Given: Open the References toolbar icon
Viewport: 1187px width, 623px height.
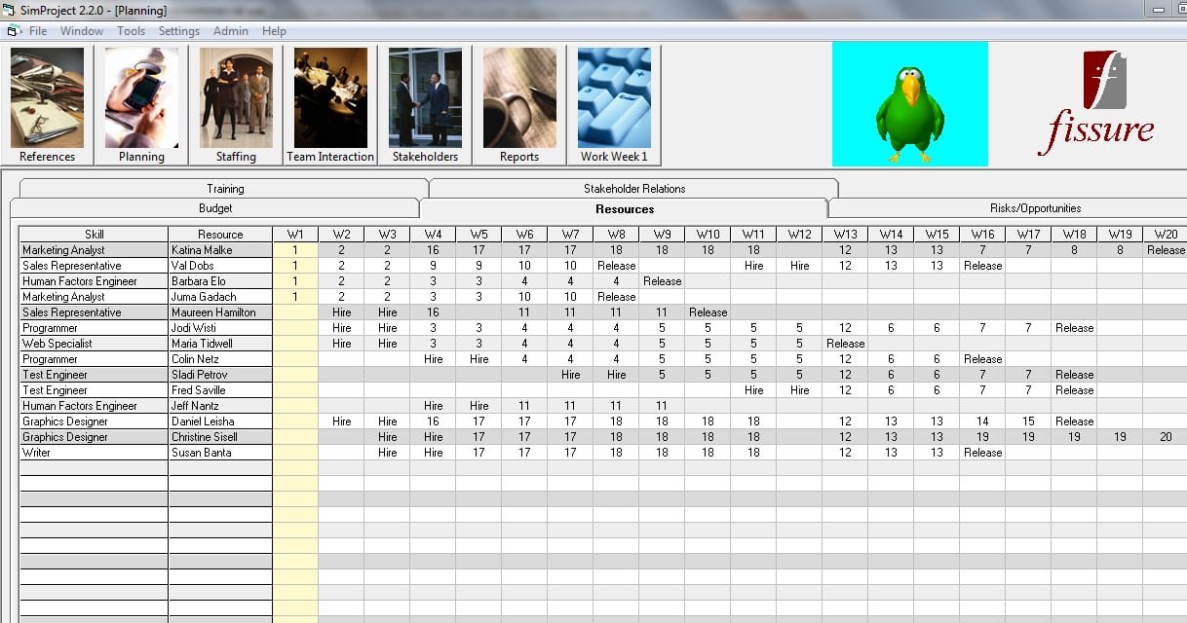Looking at the screenshot, I should (x=47, y=104).
